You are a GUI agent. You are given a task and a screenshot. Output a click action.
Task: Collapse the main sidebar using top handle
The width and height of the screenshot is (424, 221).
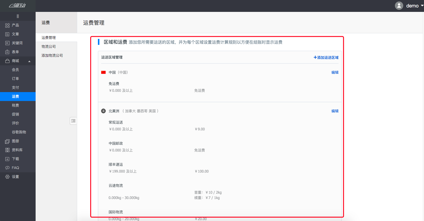click(18, 16)
